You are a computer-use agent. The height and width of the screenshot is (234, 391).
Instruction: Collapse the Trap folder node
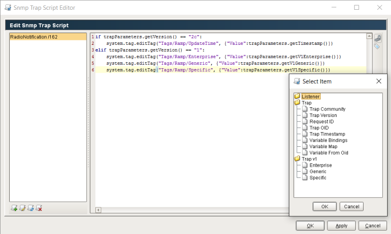click(297, 103)
